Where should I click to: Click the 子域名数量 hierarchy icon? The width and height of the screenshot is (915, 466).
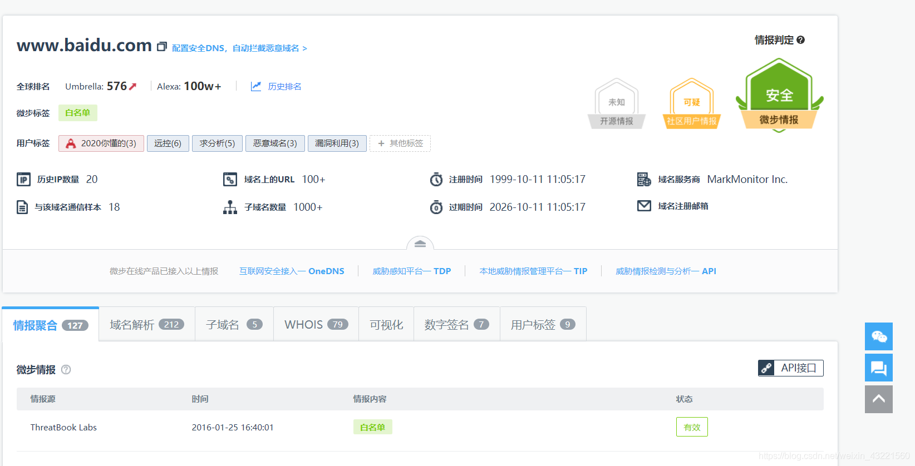(230, 207)
